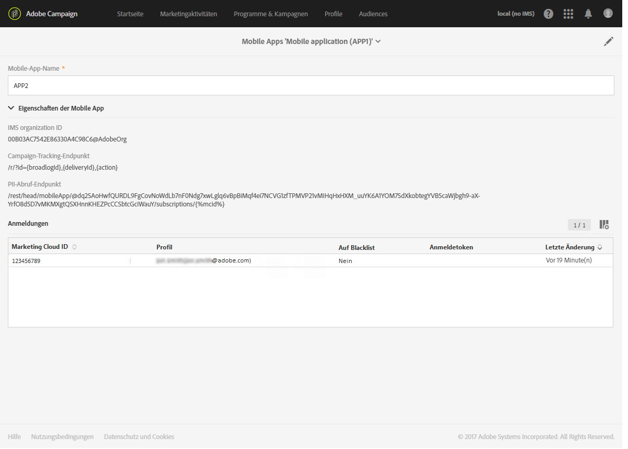Go to Startseite menu
Viewport: 628px width, 449px height.
[x=130, y=14]
